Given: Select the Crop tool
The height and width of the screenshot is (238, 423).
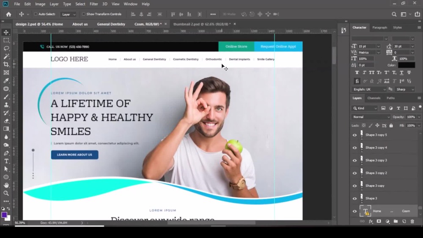Looking at the screenshot, I should pos(6,64).
